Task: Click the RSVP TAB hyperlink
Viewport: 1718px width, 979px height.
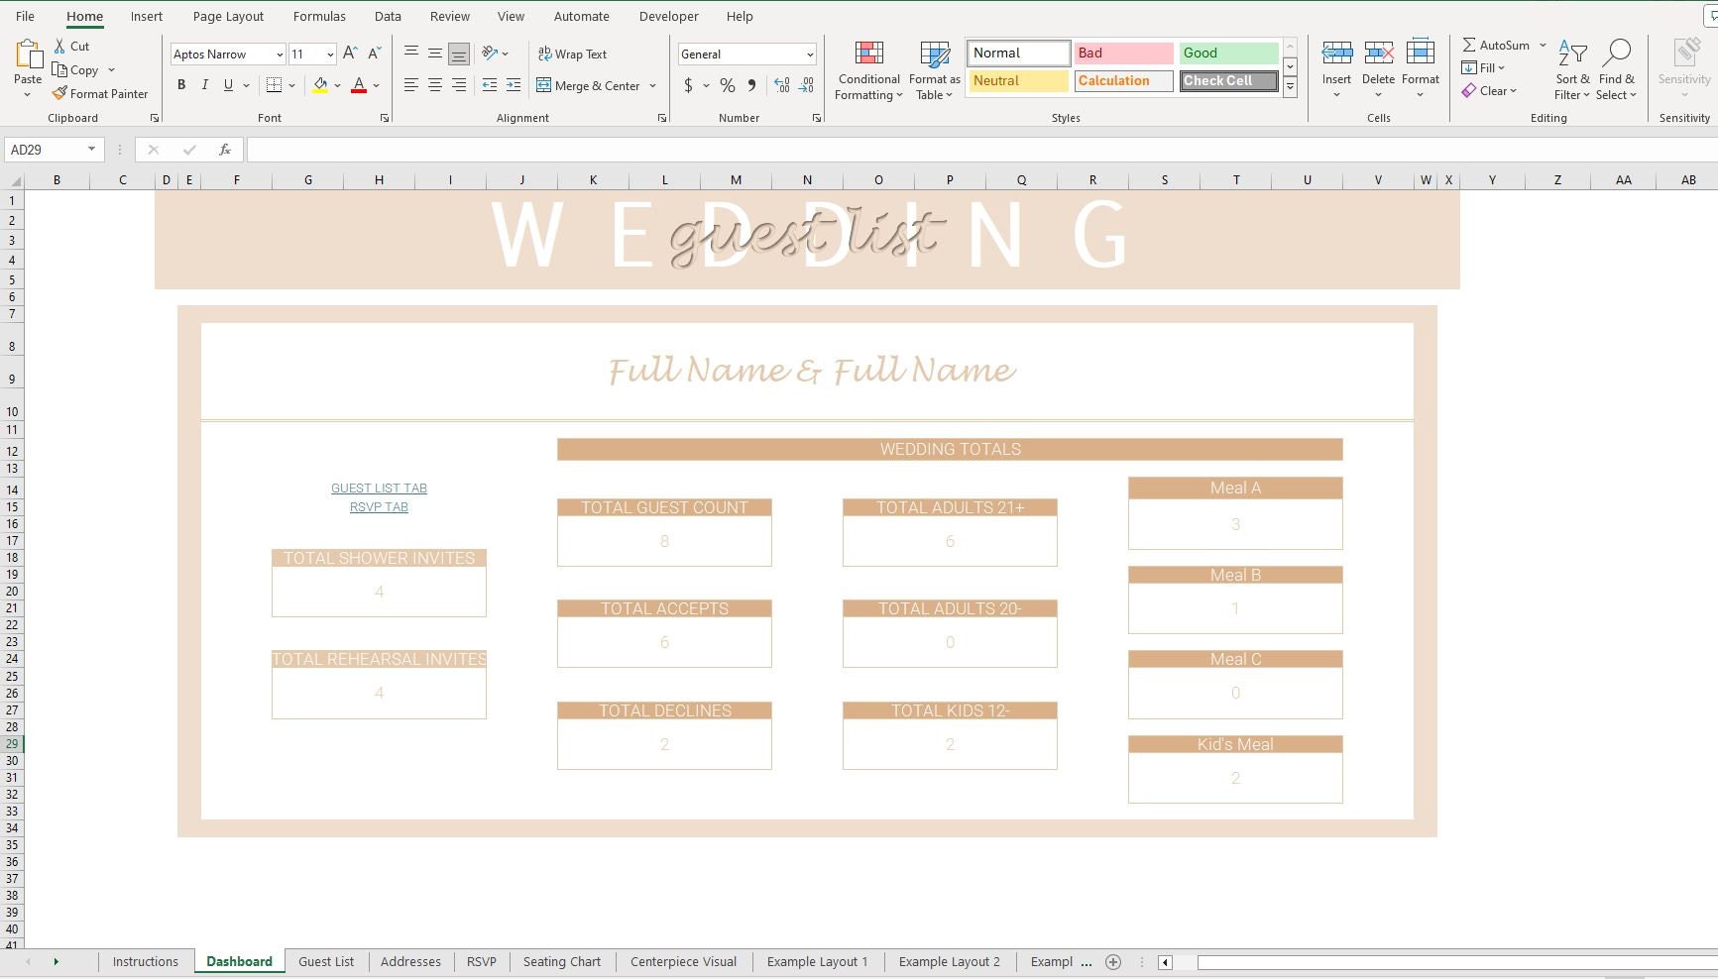Action: pyautogui.click(x=379, y=506)
